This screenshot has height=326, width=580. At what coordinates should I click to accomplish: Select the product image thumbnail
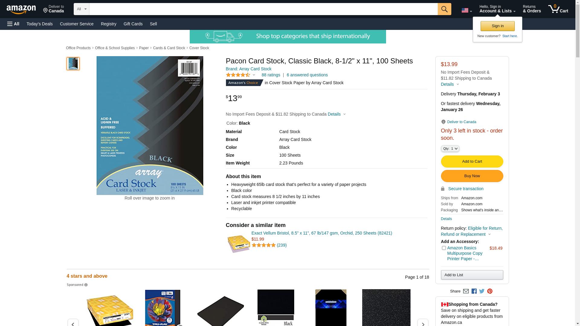tap(73, 64)
